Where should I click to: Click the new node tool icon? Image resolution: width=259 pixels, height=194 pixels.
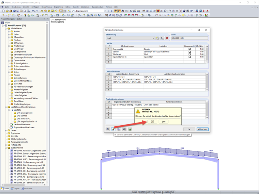point(3,15)
